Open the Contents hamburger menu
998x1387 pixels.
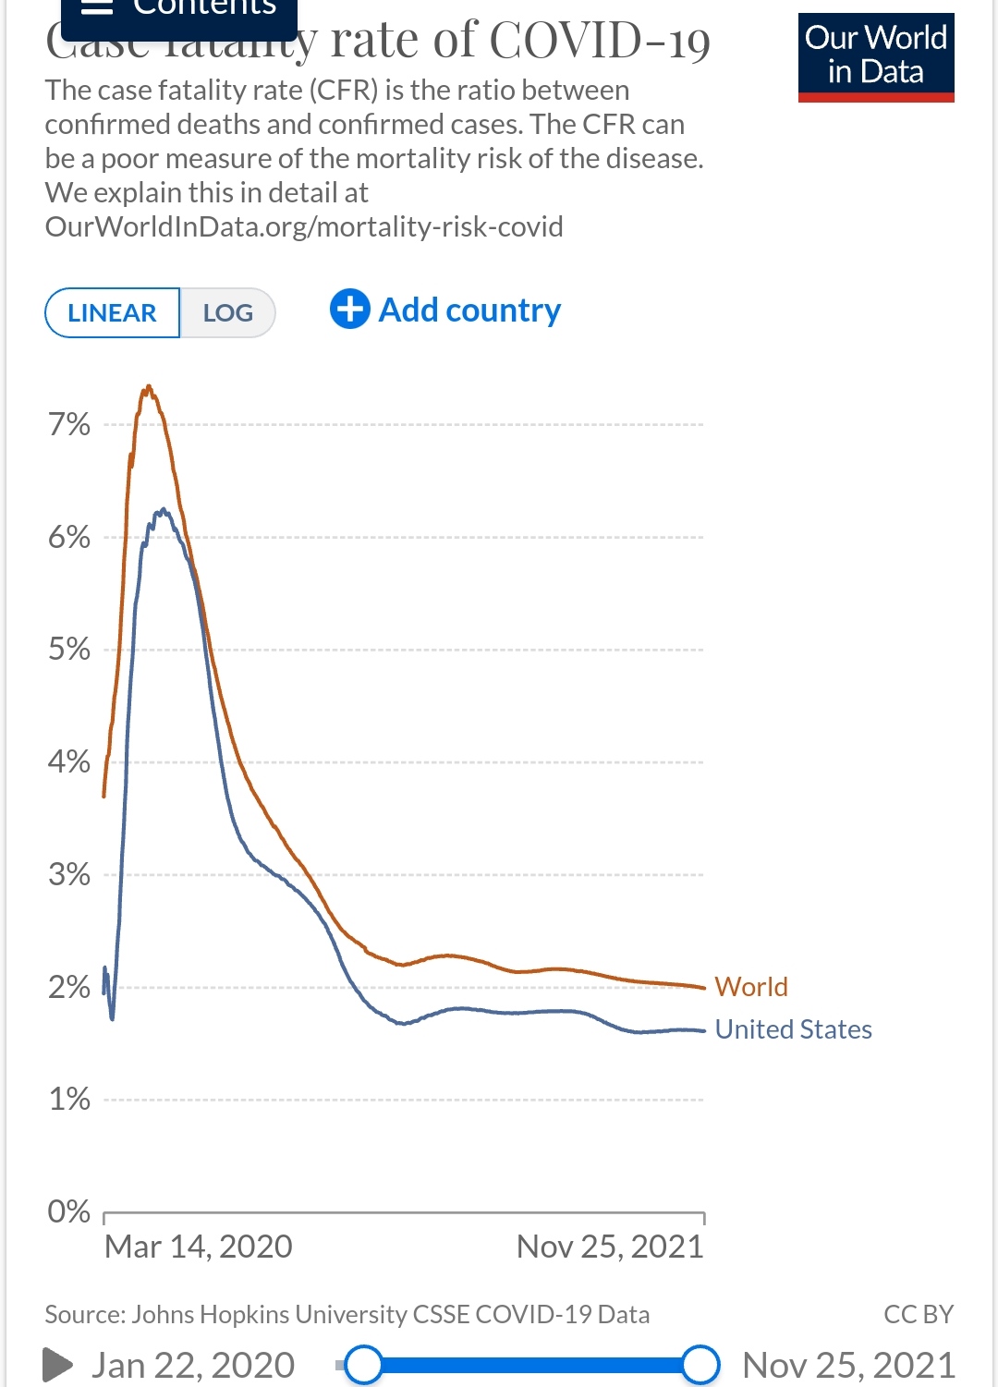click(97, 7)
